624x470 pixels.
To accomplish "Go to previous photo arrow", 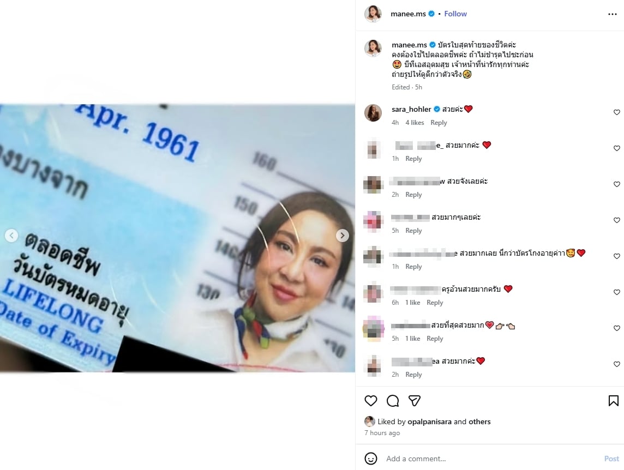I will [x=11, y=236].
